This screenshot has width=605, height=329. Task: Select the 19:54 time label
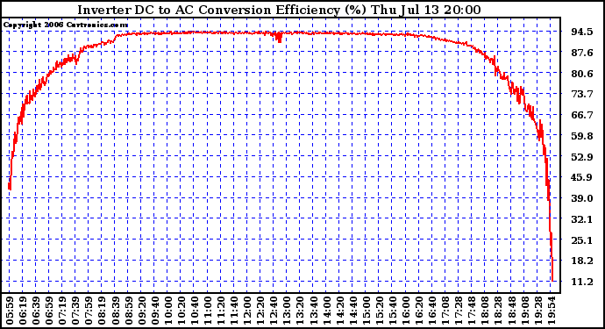tap(552, 311)
